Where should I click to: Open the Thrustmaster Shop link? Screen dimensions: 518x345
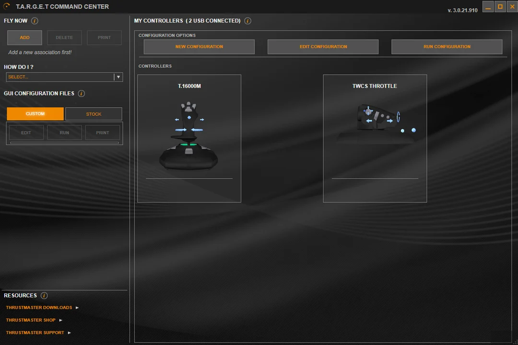pos(31,320)
